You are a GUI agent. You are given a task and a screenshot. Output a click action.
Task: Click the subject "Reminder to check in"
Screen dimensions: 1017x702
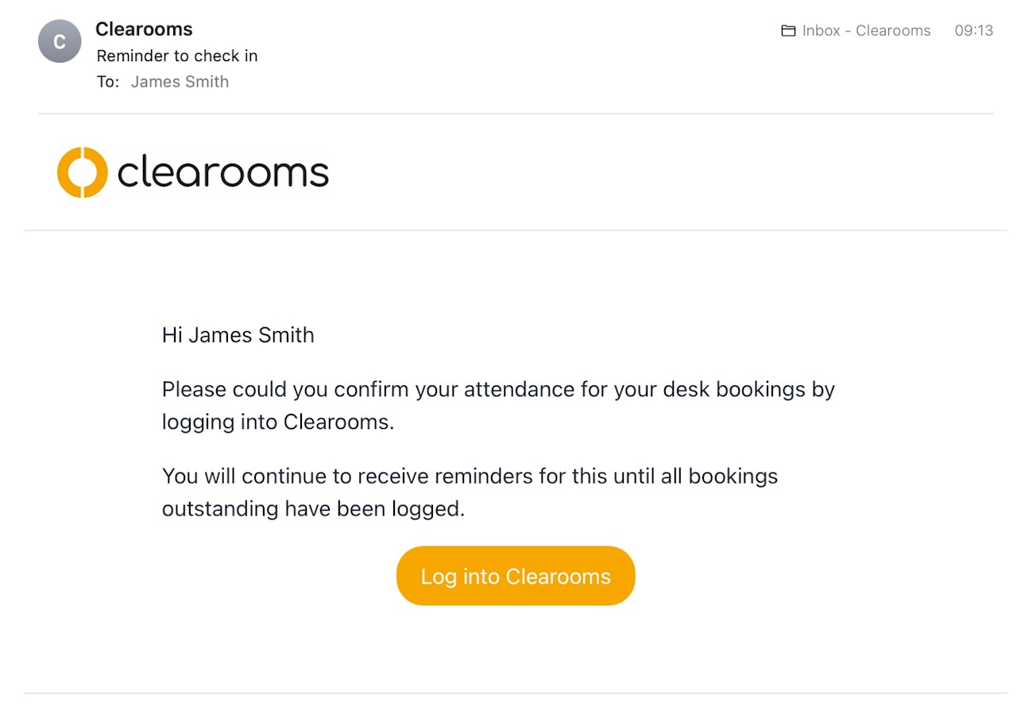(177, 56)
